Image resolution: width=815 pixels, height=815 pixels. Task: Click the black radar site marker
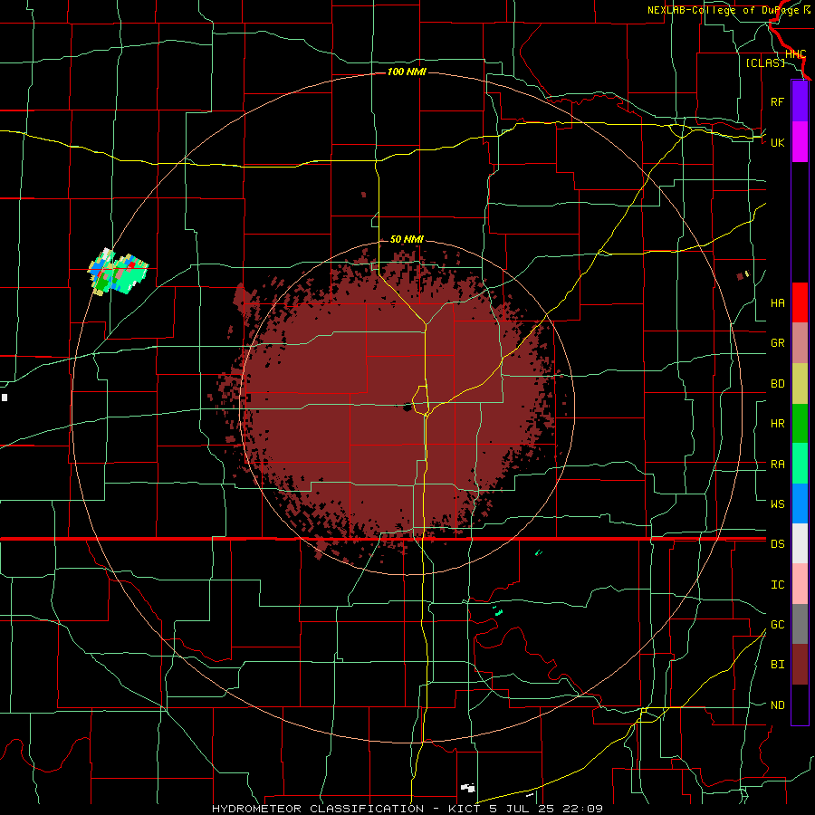407,407
